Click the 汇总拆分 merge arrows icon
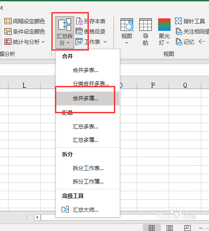The image size is (209, 231). tap(65, 25)
